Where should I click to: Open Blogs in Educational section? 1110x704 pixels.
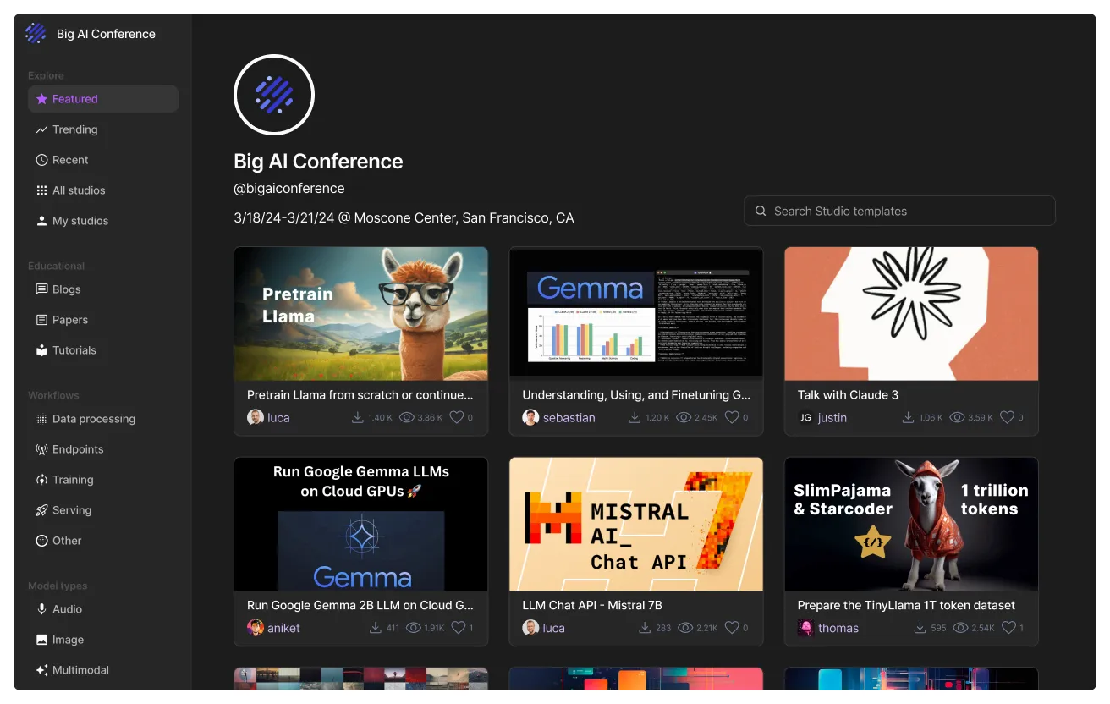(103, 289)
